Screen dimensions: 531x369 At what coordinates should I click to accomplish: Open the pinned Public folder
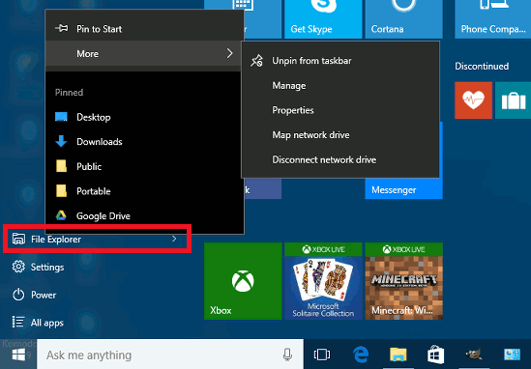(x=144, y=166)
